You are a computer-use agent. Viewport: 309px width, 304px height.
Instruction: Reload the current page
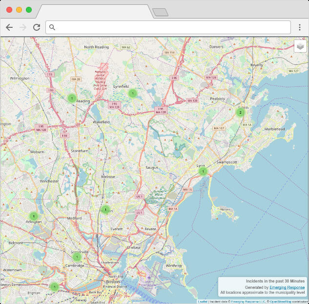point(37,27)
